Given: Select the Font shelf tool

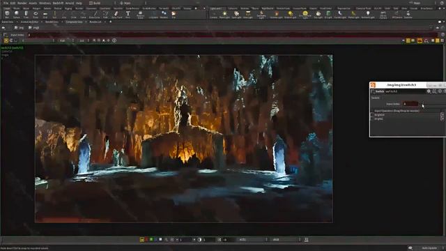Looking at the screenshot, I should click(x=128, y=14).
